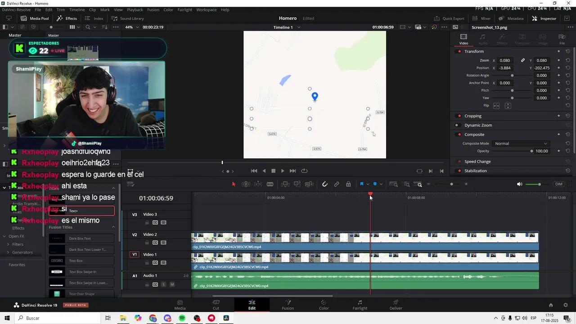
Task: Mute the timeline speaker icon
Action: [x=519, y=184]
